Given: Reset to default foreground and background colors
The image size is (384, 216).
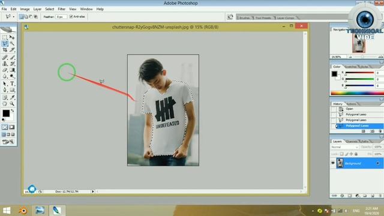Looking at the screenshot, I should [4, 120].
